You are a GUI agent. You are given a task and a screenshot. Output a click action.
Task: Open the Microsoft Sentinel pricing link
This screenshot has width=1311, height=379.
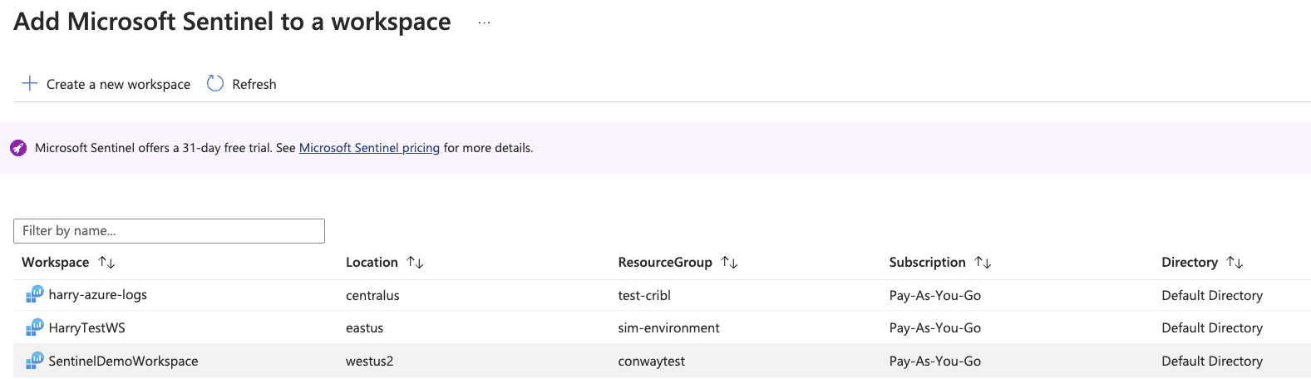pos(369,148)
